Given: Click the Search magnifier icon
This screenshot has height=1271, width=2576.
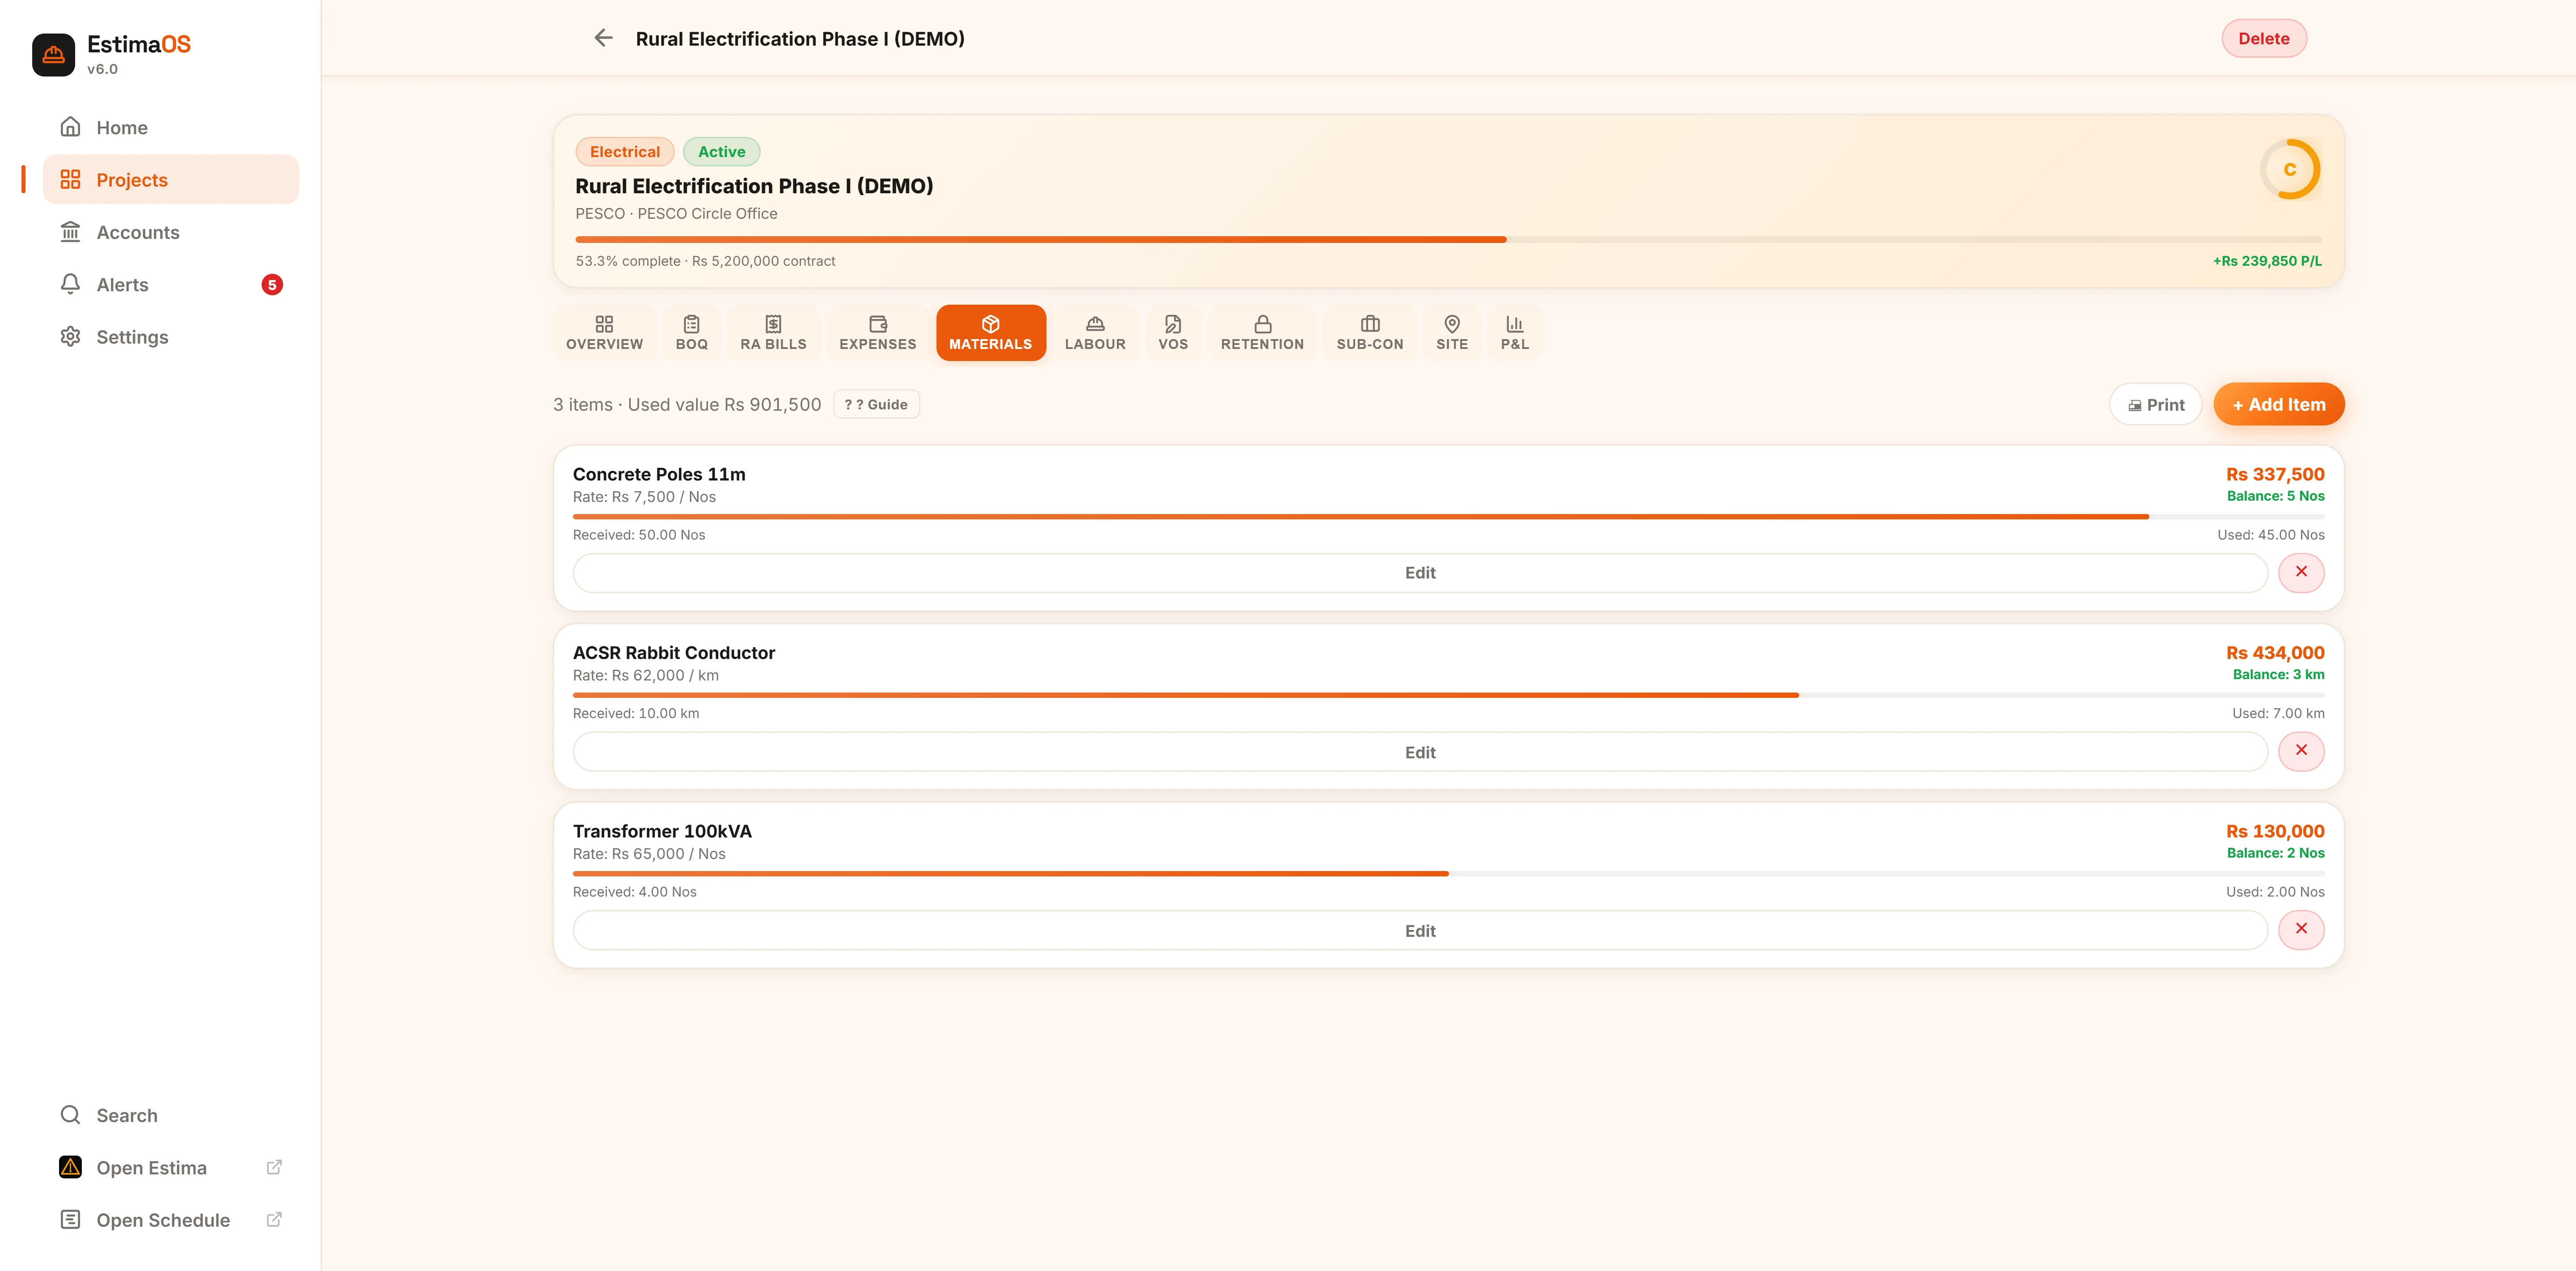Looking at the screenshot, I should 70,1115.
